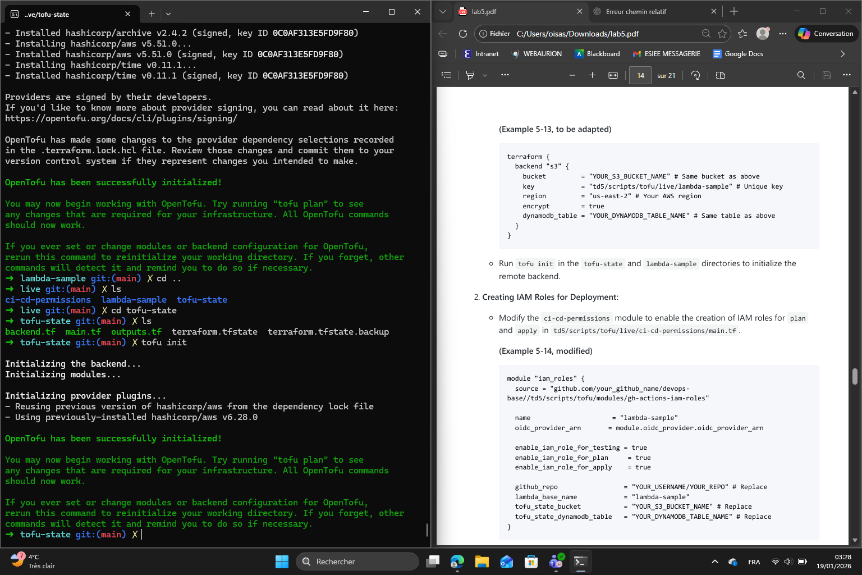This screenshot has width=862, height=575.
Task: Open the PDF search magnifier
Action: [801, 75]
